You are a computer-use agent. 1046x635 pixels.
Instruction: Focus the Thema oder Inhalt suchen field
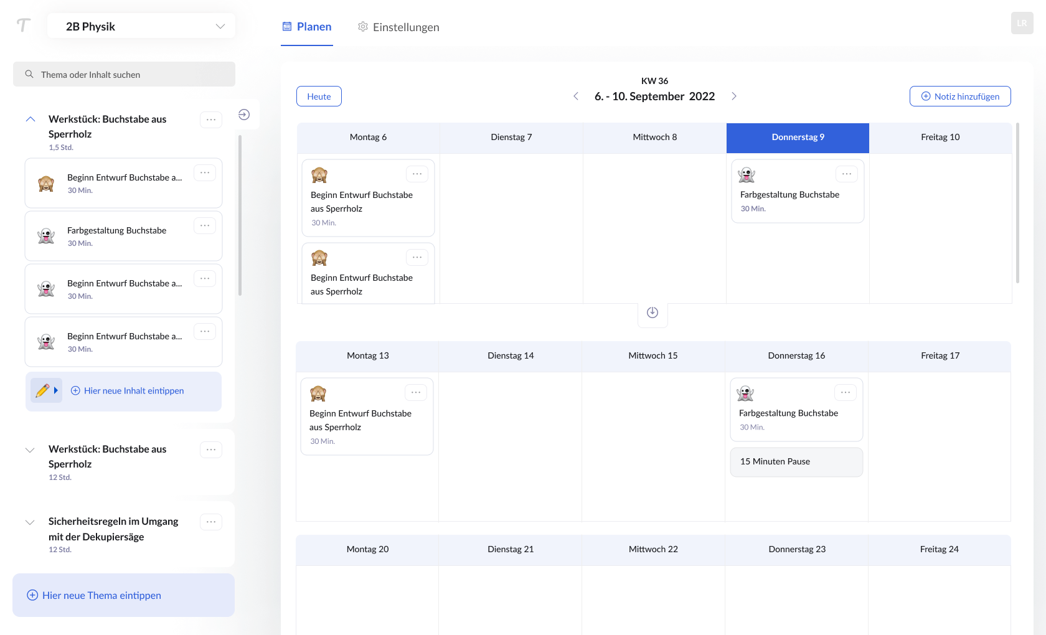pyautogui.click(x=124, y=74)
